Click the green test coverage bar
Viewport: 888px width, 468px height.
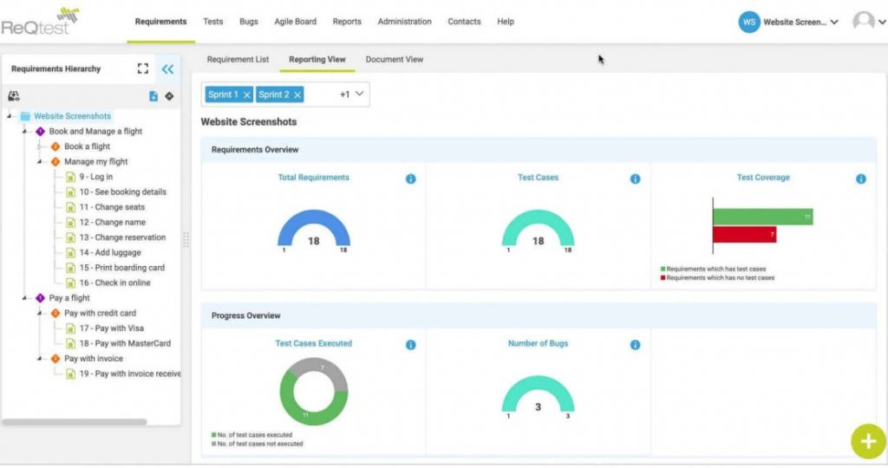tap(763, 217)
